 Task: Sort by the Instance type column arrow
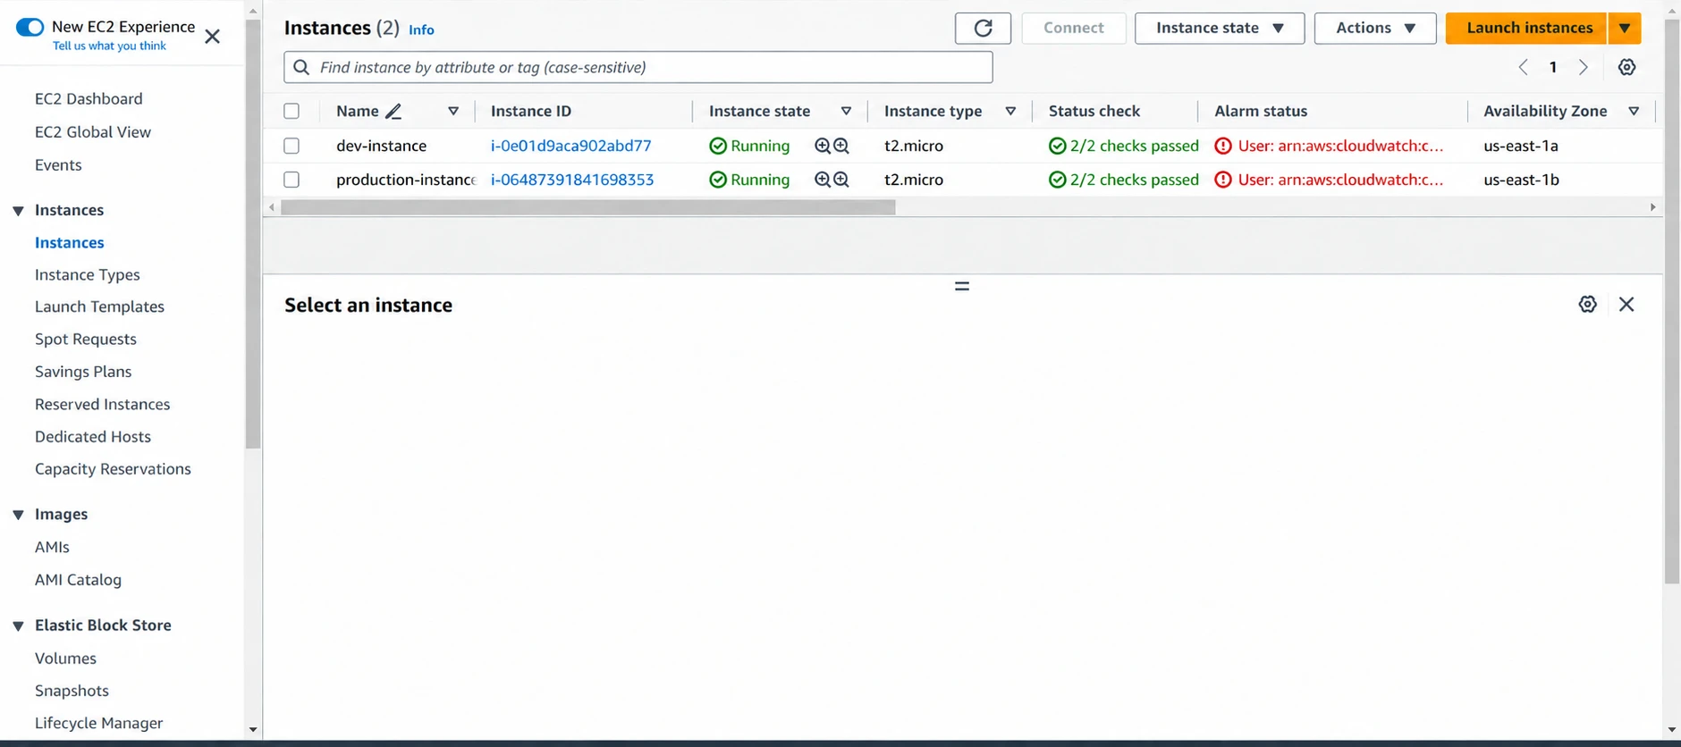(x=1010, y=111)
